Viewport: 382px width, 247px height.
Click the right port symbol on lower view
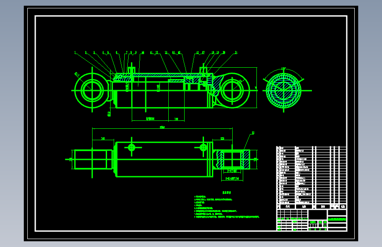[203, 147]
